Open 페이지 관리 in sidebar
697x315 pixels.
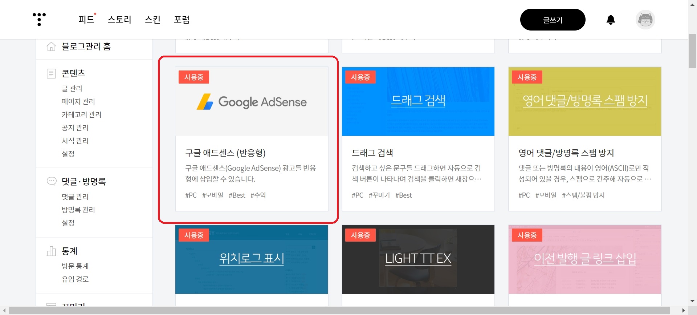click(x=78, y=101)
